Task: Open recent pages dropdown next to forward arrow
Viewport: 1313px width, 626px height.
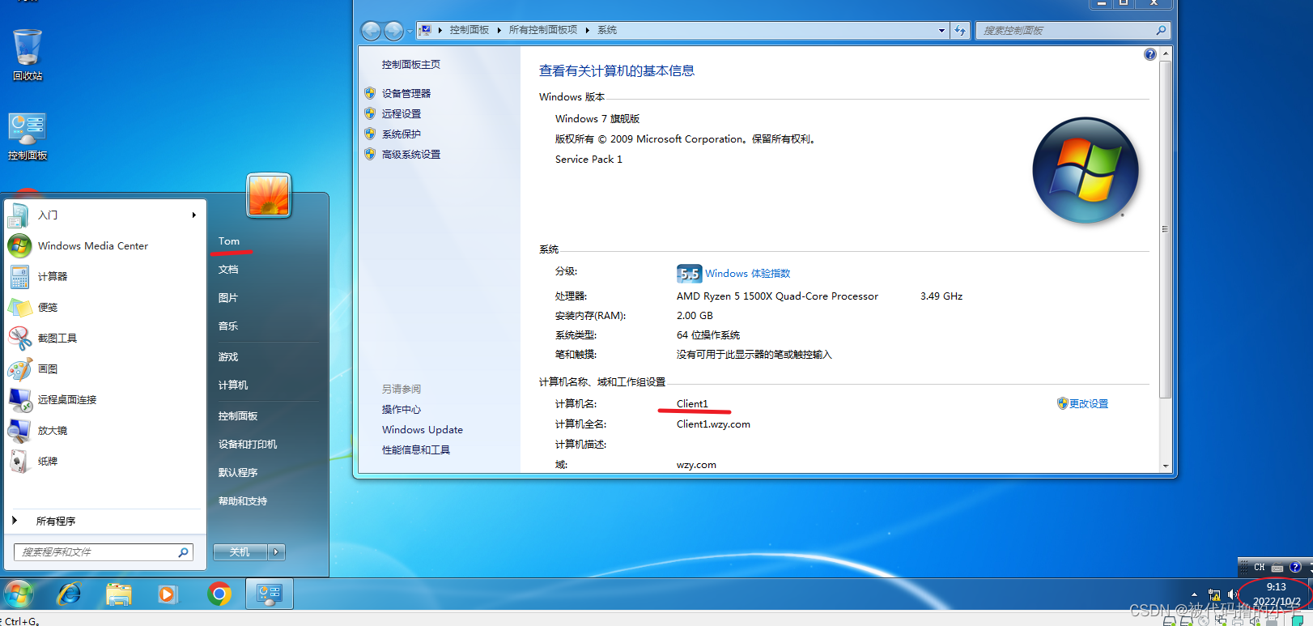Action: 410,31
